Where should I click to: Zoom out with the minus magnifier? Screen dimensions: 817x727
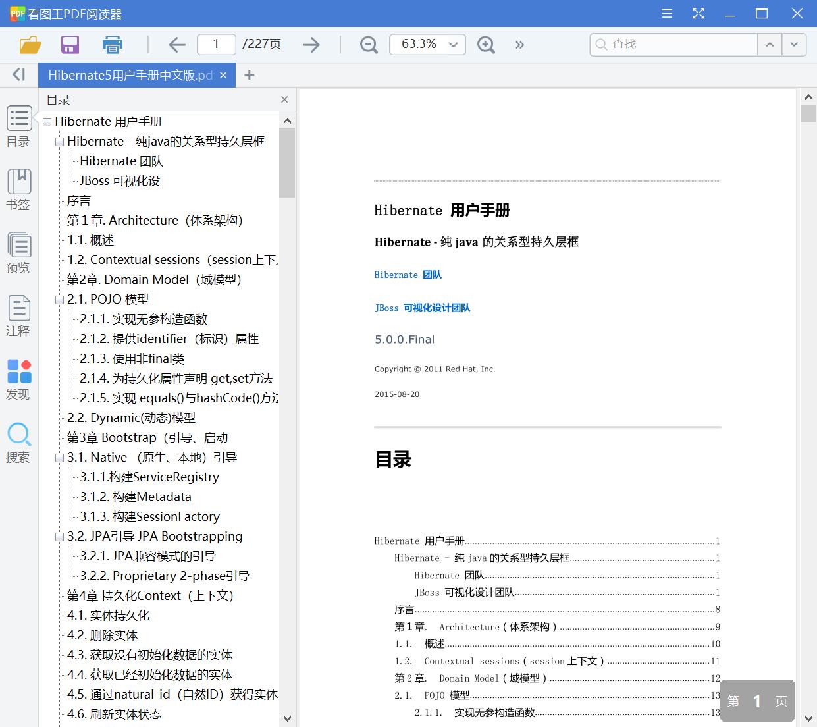[369, 45]
